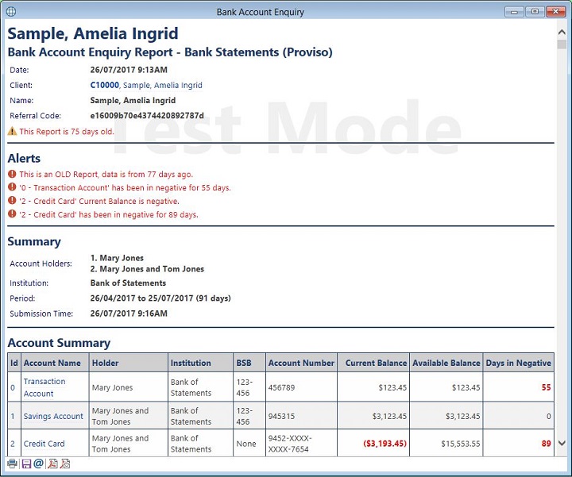Open the report as PDF icon
The image size is (572, 477).
click(52, 464)
